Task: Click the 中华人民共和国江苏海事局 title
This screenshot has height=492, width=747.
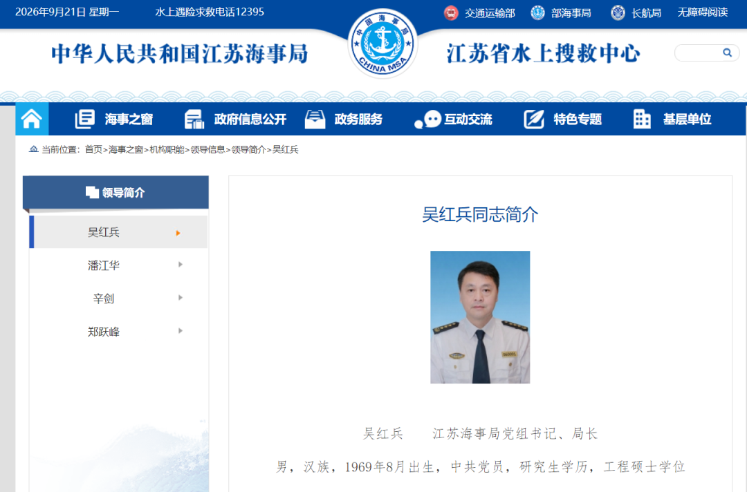Action: click(180, 54)
